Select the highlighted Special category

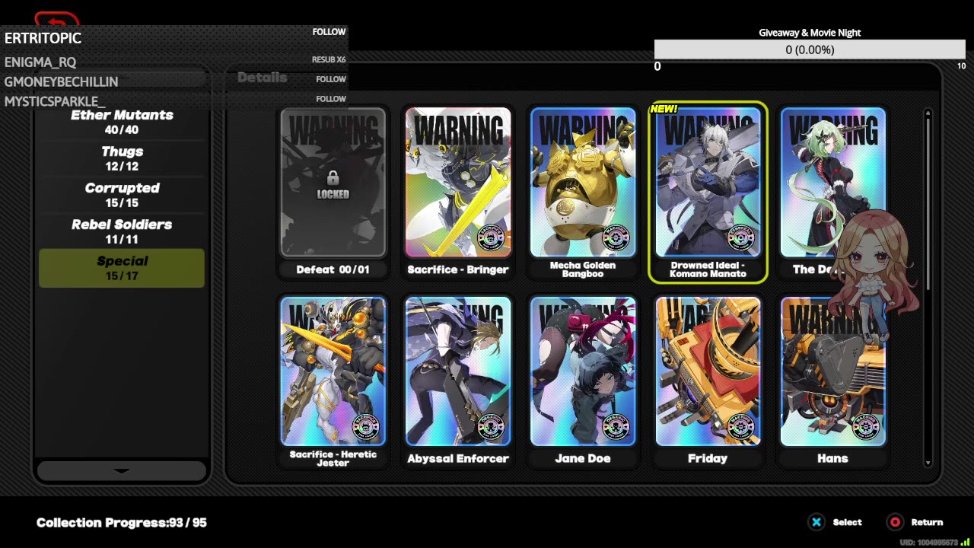click(x=122, y=268)
